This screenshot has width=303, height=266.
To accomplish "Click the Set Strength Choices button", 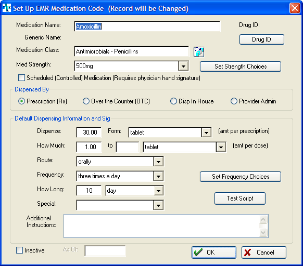I will pos(241,66).
